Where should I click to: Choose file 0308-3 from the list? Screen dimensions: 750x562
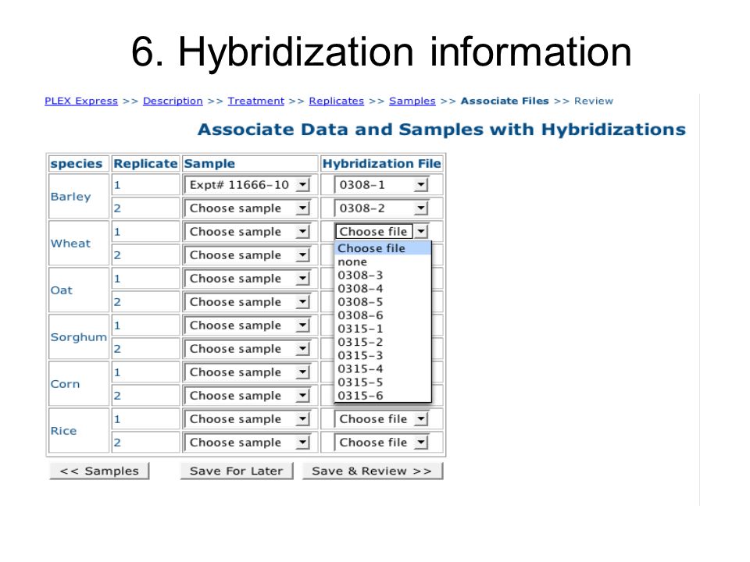(x=383, y=275)
